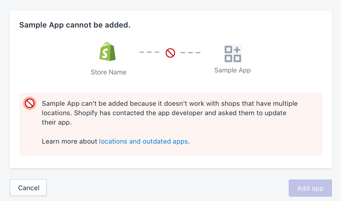The image size is (341, 201).
Task: Open the locations and outdated apps link
Action: pos(144,141)
